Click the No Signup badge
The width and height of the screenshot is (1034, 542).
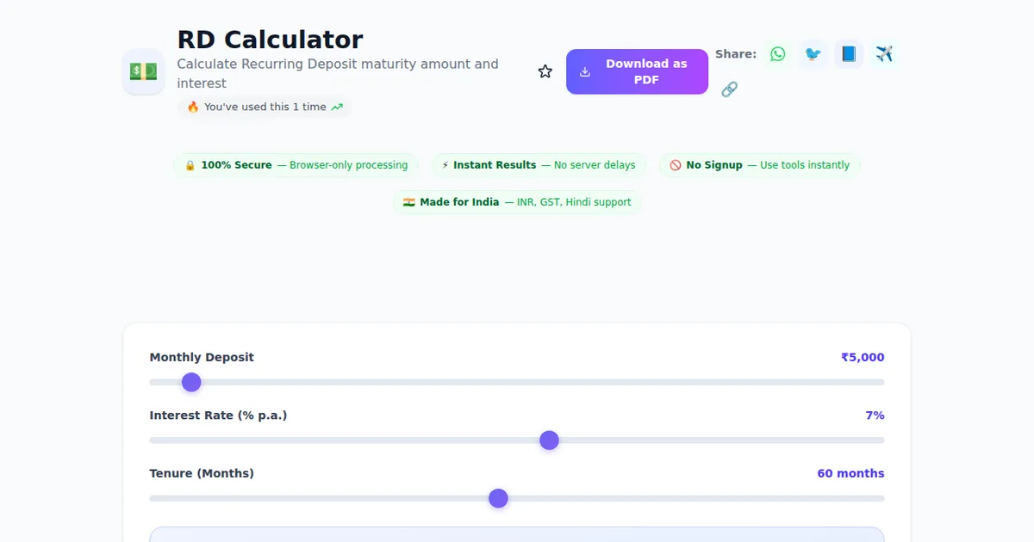tap(759, 165)
